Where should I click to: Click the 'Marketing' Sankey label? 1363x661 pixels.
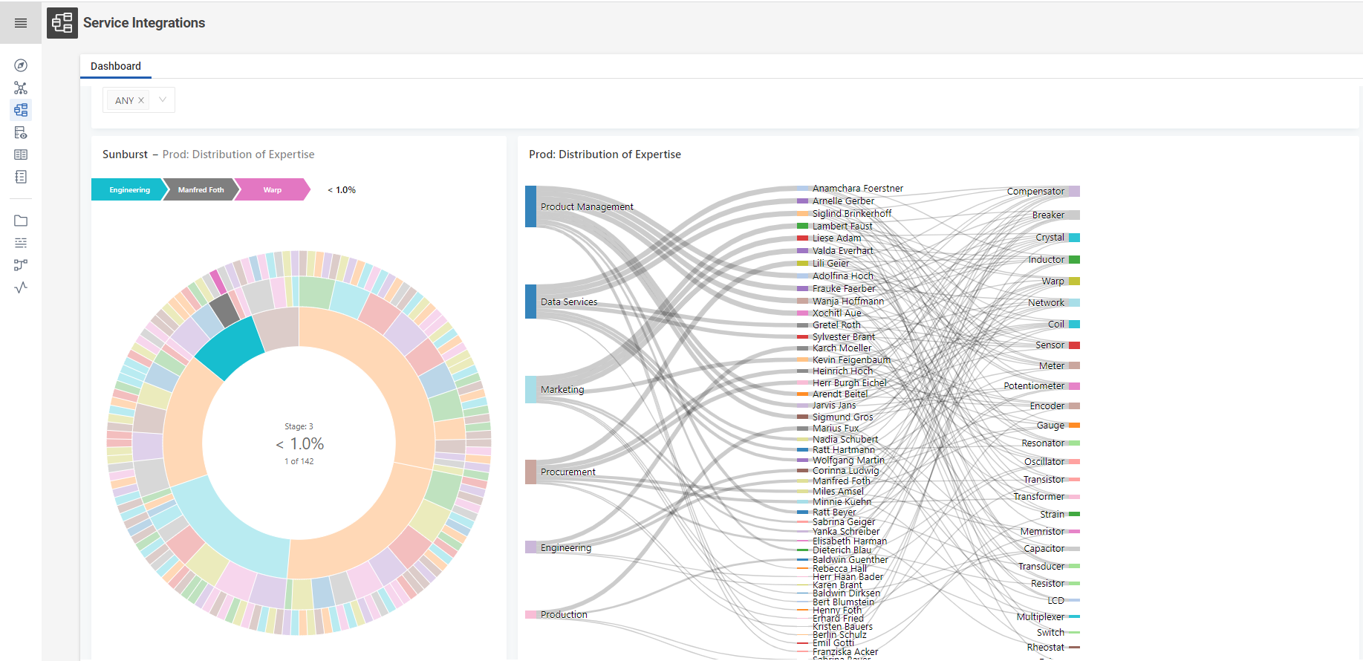tap(562, 389)
